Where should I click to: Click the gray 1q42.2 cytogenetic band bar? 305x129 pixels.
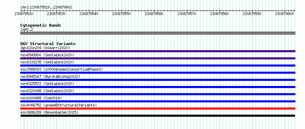(158, 33)
